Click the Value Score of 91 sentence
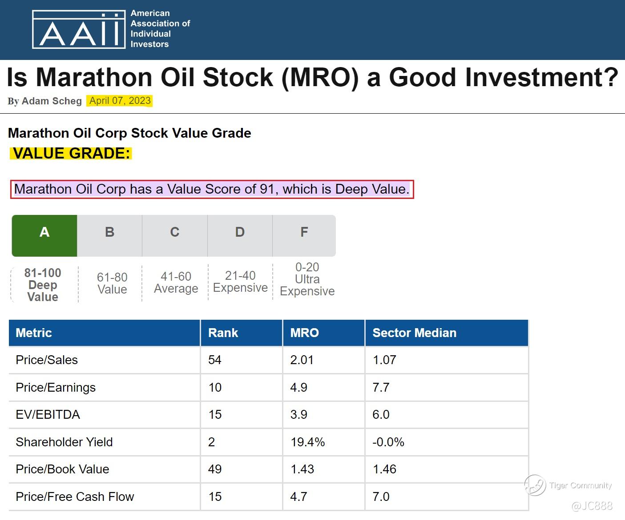625x520 pixels. point(212,189)
